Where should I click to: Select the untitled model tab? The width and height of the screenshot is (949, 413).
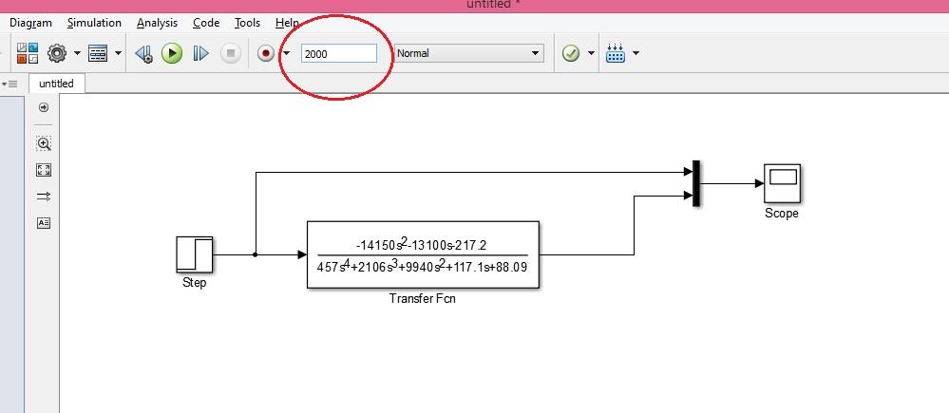(56, 84)
